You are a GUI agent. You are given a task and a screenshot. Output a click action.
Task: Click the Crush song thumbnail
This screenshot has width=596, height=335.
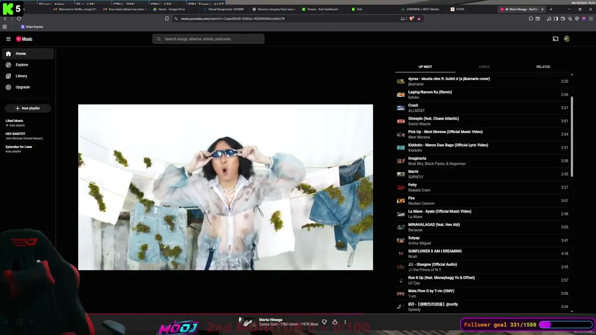click(x=400, y=108)
